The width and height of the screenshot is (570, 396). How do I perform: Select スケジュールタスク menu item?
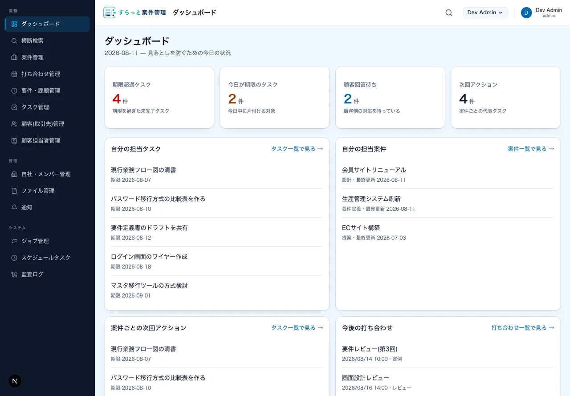click(x=47, y=257)
